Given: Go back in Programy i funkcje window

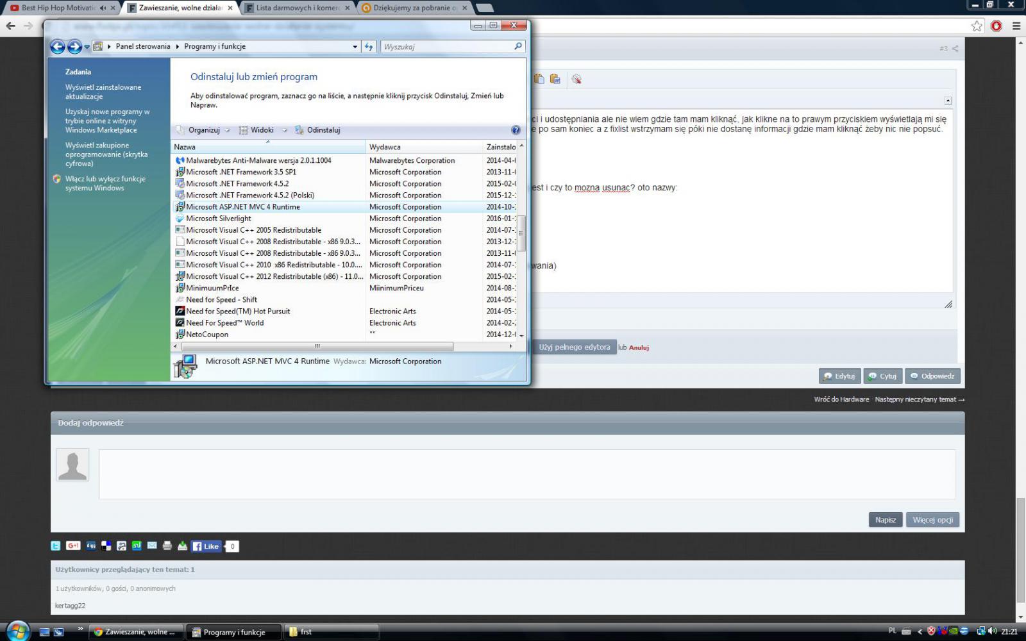Looking at the screenshot, I should (58, 47).
